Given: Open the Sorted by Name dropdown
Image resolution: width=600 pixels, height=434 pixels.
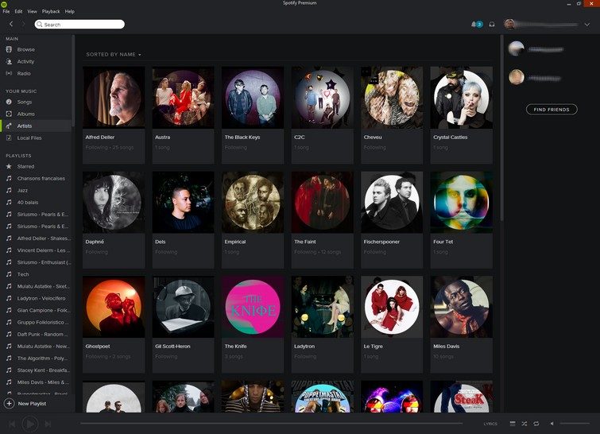Looking at the screenshot, I should tap(114, 54).
